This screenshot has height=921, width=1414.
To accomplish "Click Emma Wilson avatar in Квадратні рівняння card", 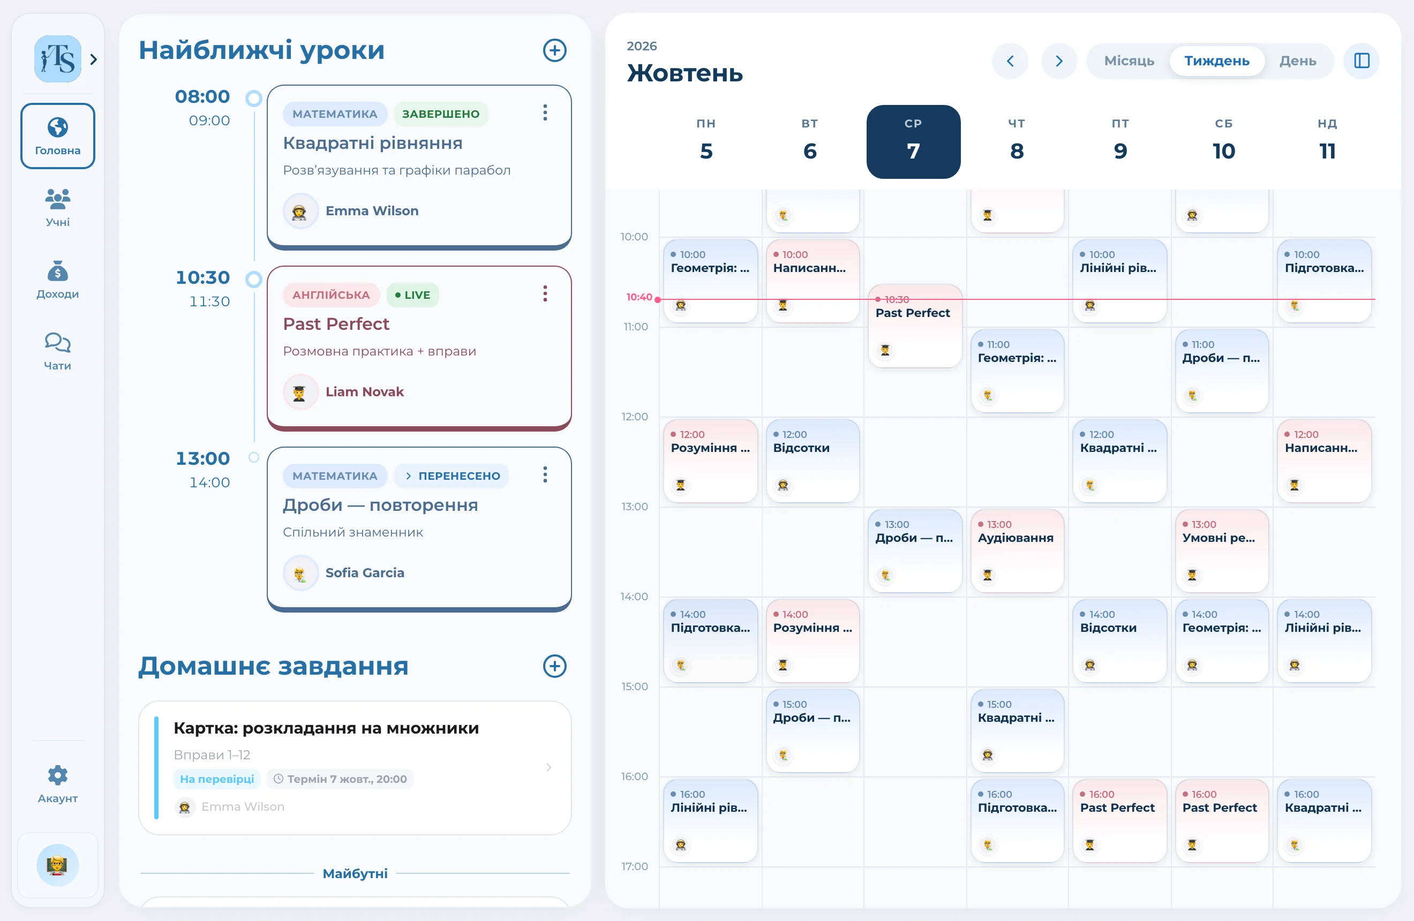I will point(300,212).
